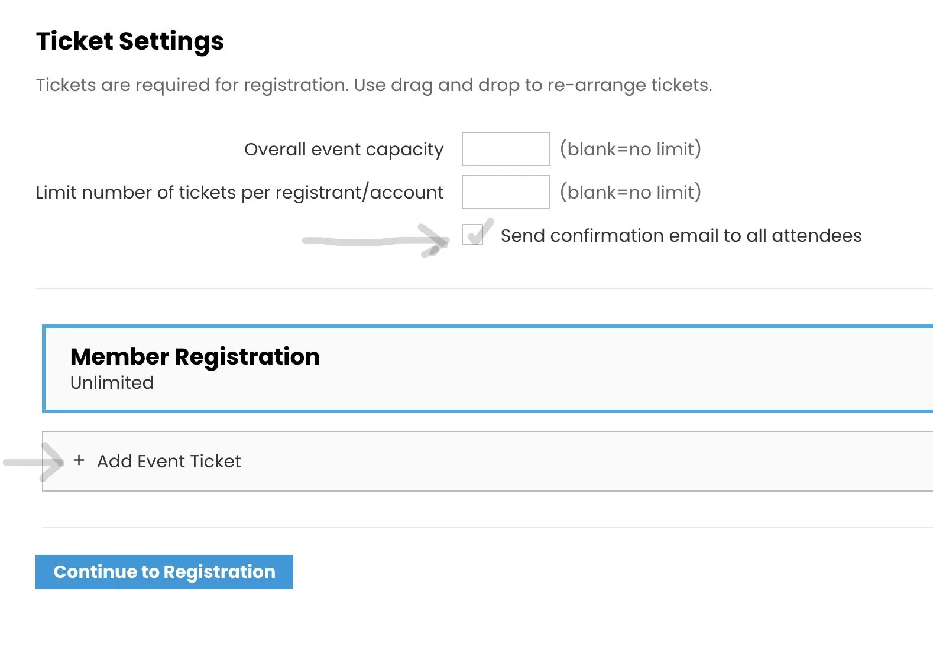Click the "Send confirmation email to all attendees" label
This screenshot has width=933, height=653.
coord(681,236)
